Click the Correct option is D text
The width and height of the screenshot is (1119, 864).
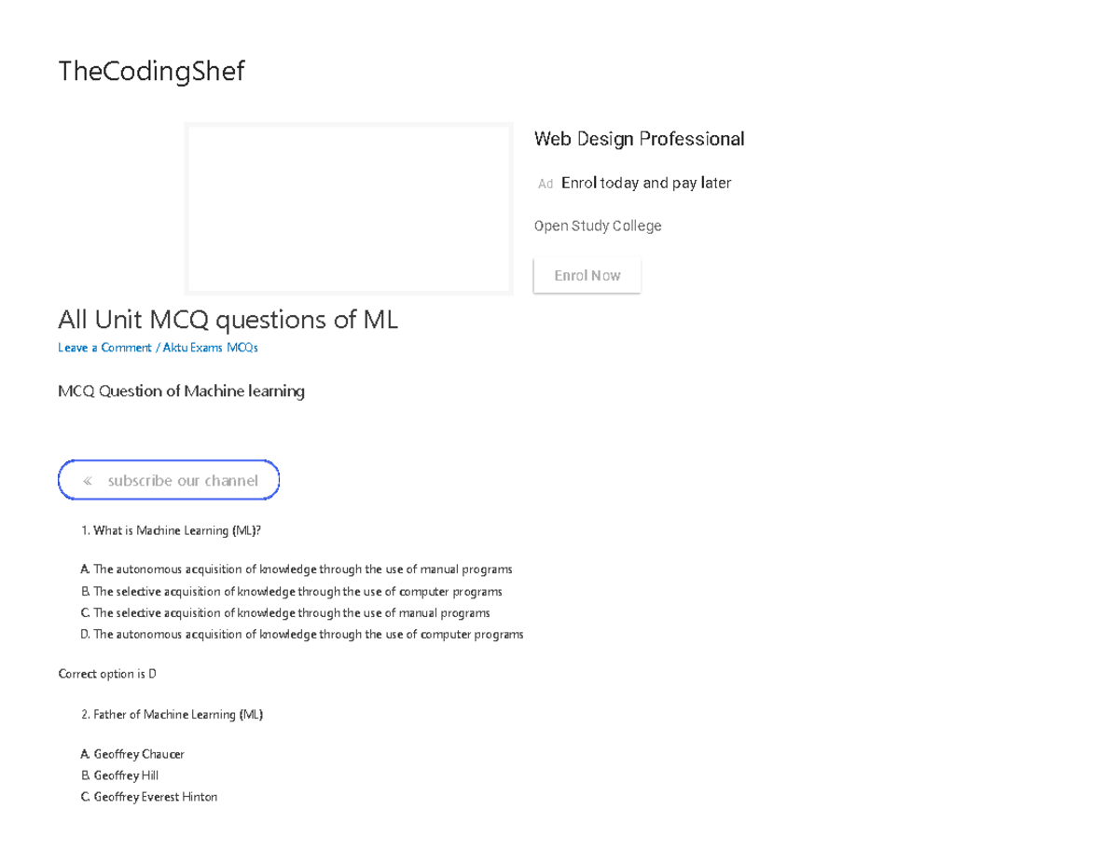coord(106,673)
